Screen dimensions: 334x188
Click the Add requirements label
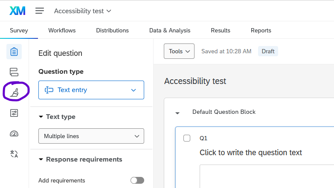62,181
